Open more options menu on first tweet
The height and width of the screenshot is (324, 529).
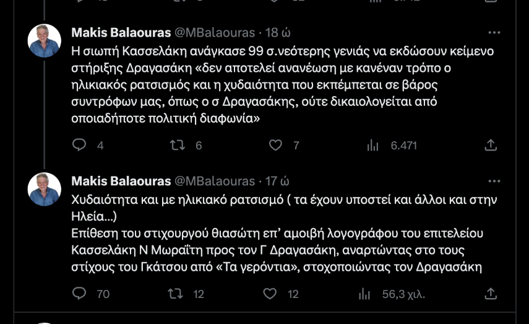pos(494,33)
